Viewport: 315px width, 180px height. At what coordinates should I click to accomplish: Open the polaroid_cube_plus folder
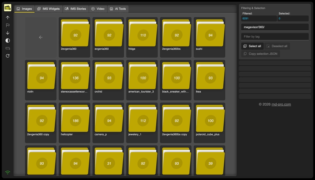click(x=209, y=123)
